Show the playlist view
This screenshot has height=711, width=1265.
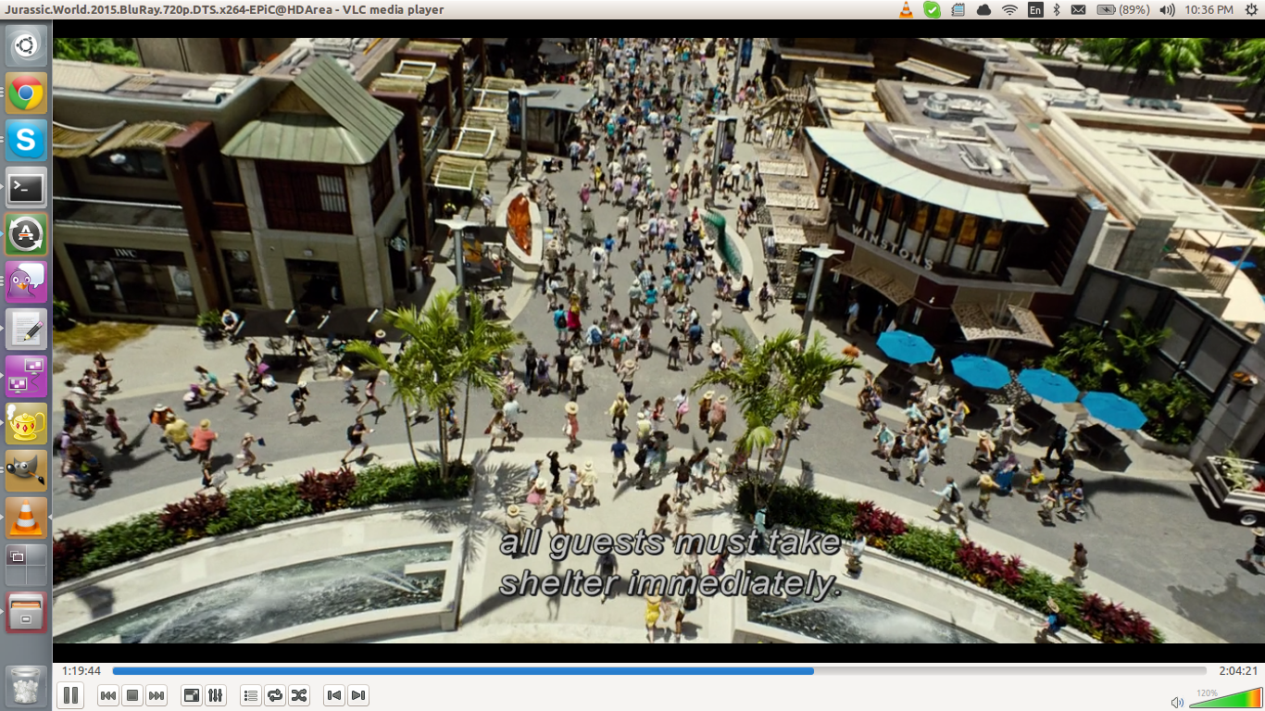pyautogui.click(x=250, y=695)
